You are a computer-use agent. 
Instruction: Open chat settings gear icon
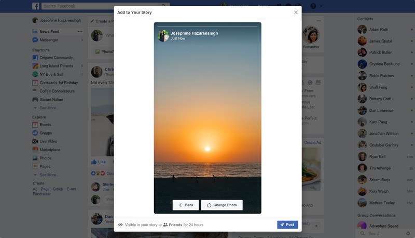coord(408,233)
